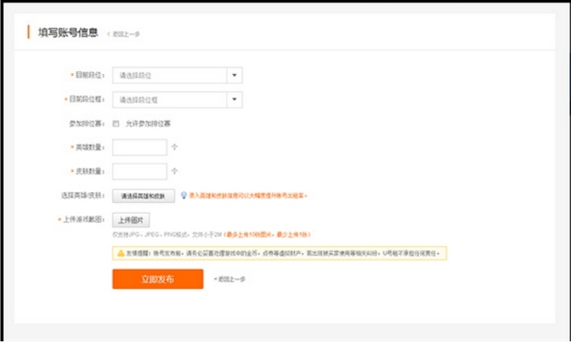Click 返回上一步 link beside page title
This screenshot has height=343, width=571.
[124, 34]
